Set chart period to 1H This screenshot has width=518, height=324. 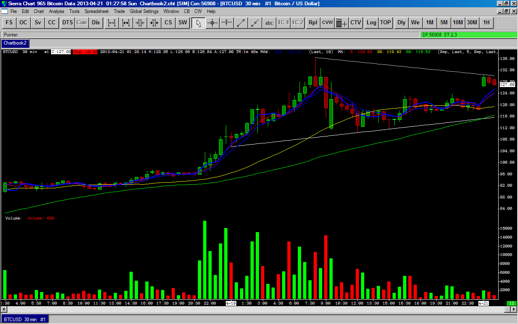pos(486,23)
